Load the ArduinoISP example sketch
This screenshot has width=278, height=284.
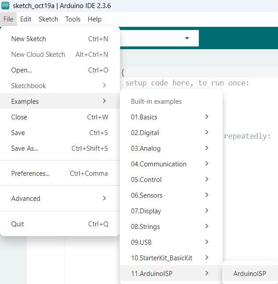(x=249, y=274)
